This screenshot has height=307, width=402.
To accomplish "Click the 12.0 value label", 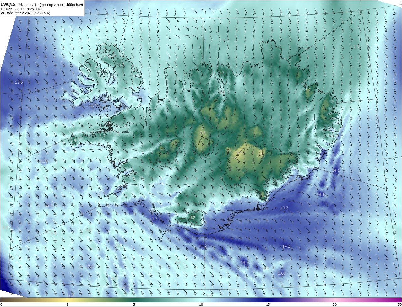I will coord(49,205).
